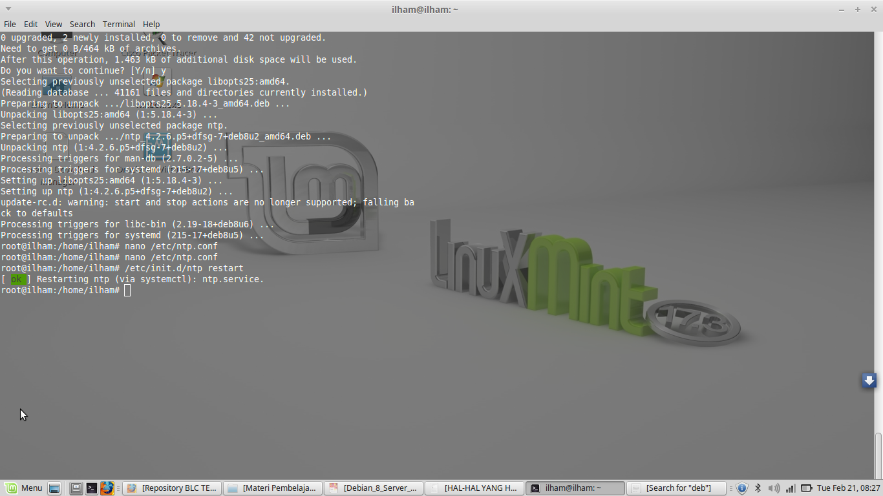Click the terminal vertical scrollbar handle
883x496 pixels.
click(x=878, y=455)
